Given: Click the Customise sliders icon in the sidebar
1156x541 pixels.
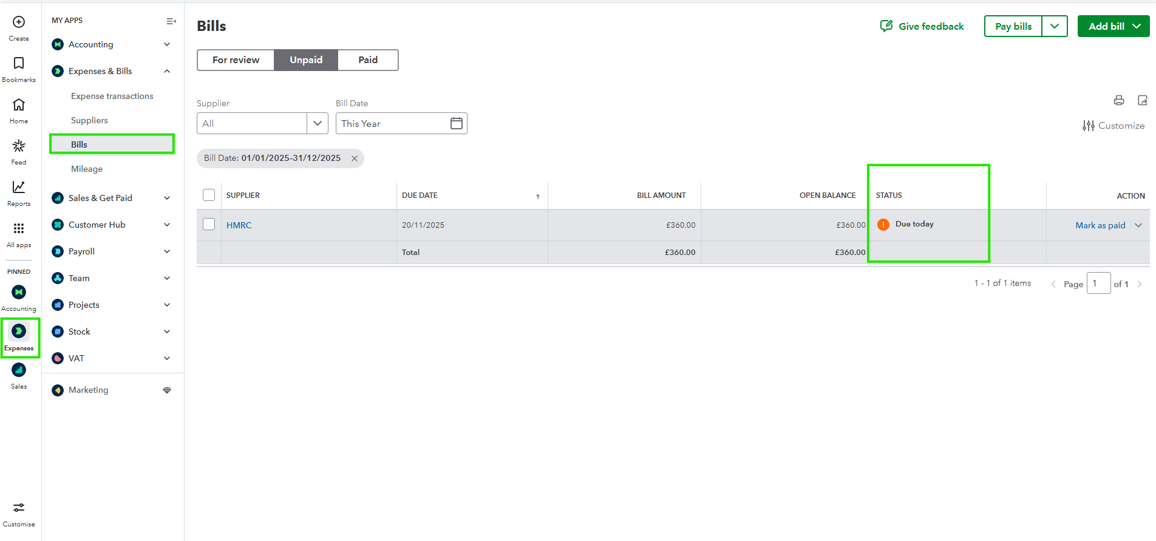Looking at the screenshot, I should click(x=19, y=508).
